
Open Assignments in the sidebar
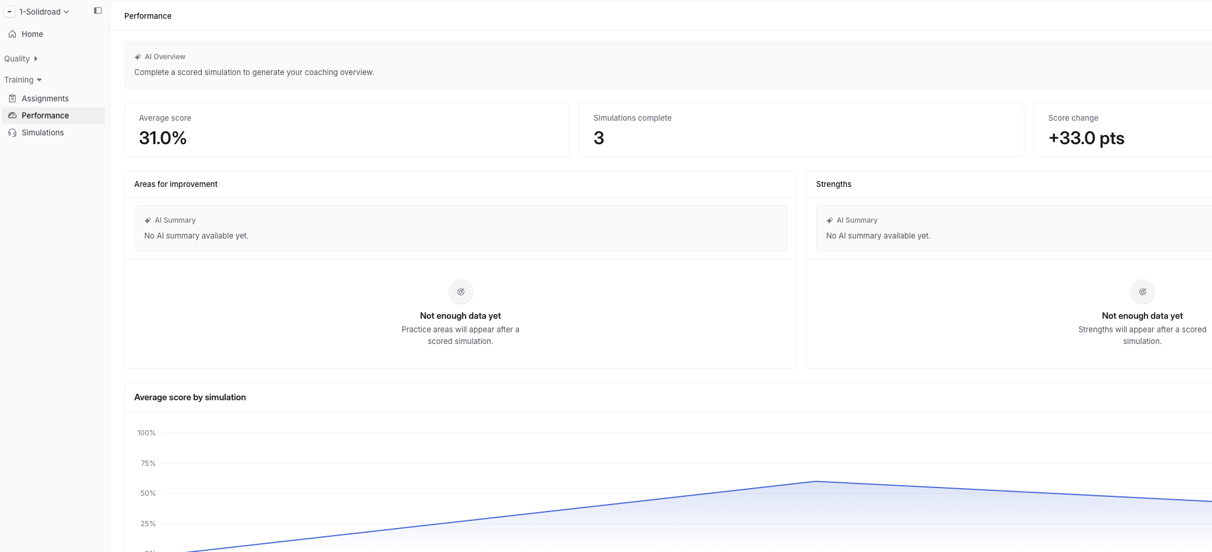point(53,98)
